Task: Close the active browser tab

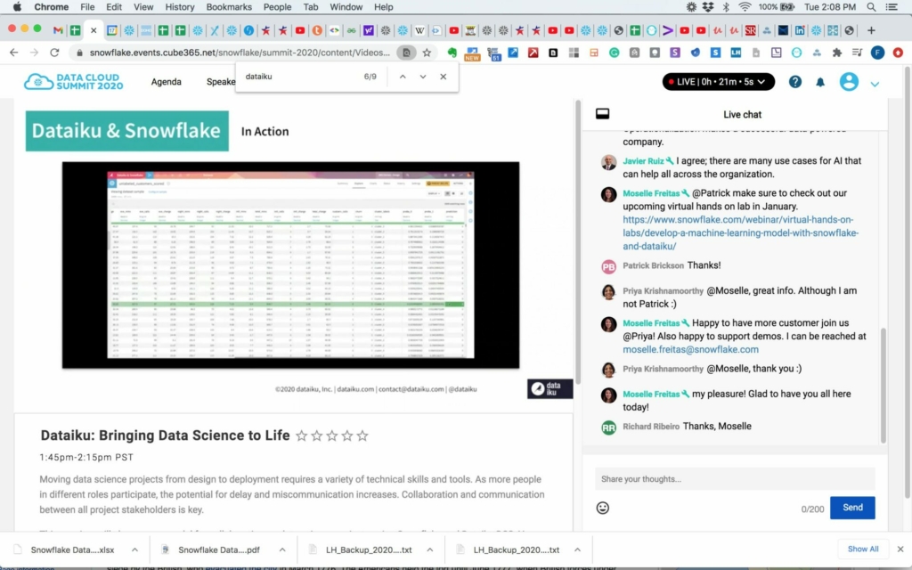Action: 94,30
